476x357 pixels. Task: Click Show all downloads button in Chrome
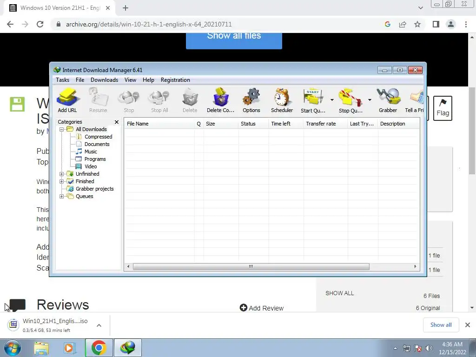pos(441,325)
